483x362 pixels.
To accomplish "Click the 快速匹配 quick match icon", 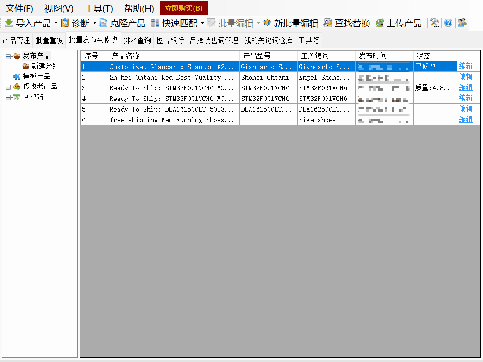I will (x=155, y=23).
